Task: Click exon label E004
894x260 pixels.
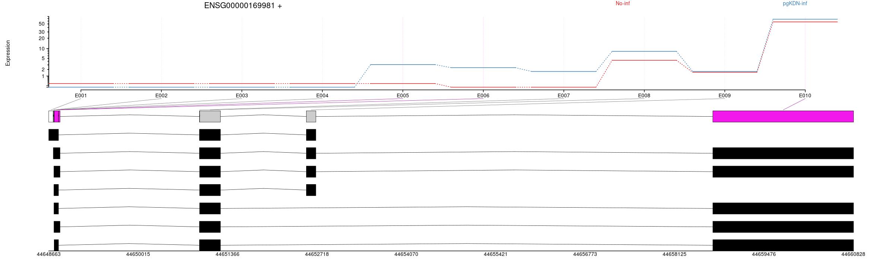Action: (x=322, y=95)
